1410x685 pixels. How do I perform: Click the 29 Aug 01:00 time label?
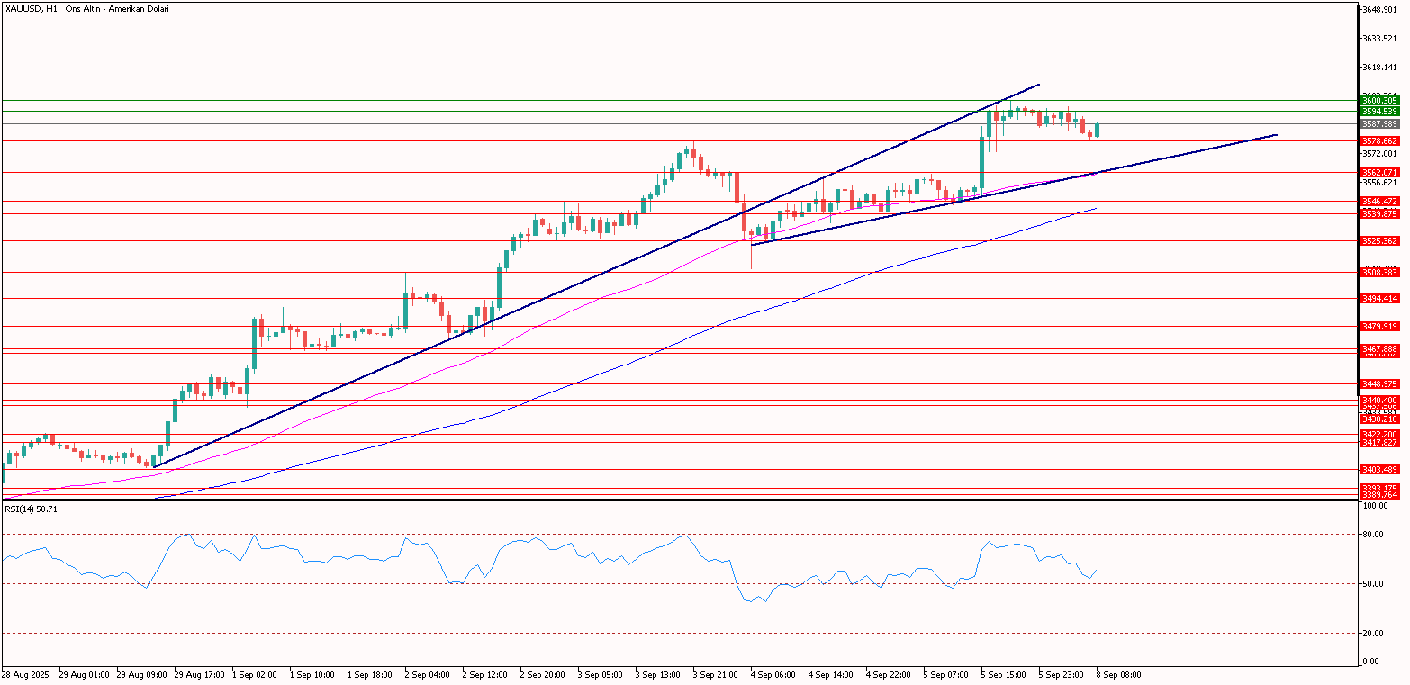tap(84, 674)
